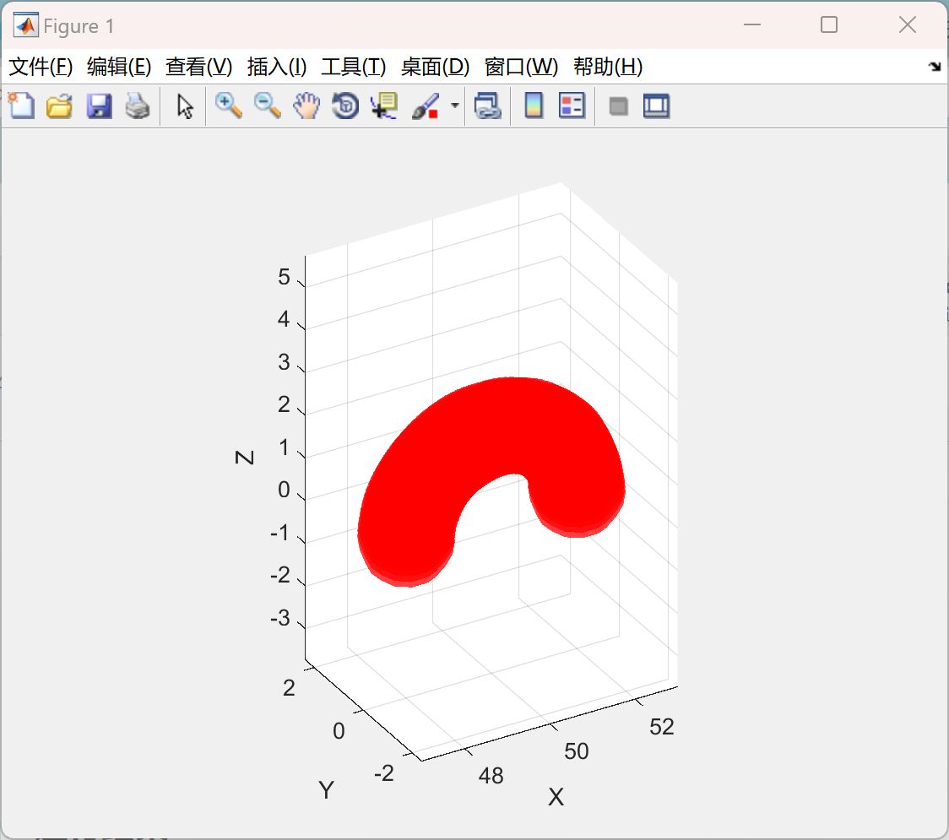The width and height of the screenshot is (949, 840).
Task: Close the Figure 1 window
Action: 908,24
